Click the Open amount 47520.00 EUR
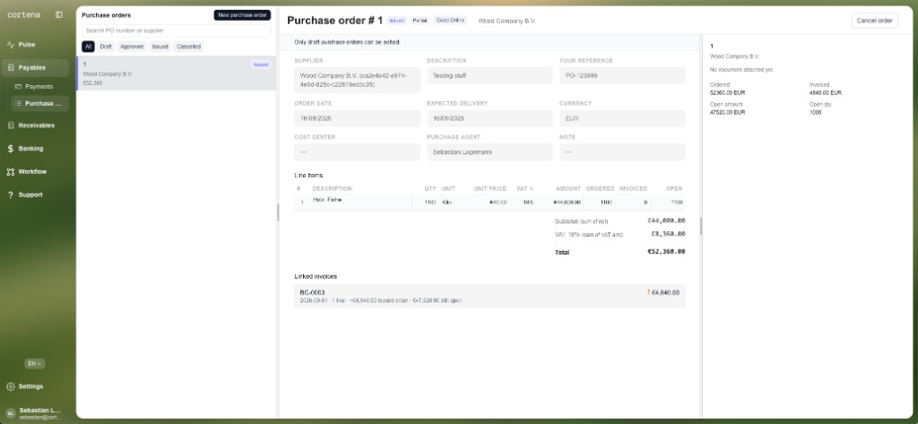Viewport: 918px width, 424px height. click(727, 112)
